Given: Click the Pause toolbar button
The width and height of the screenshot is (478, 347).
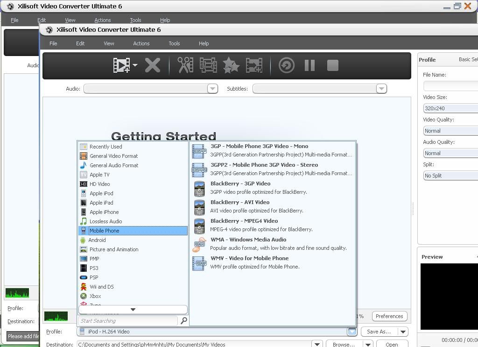Looking at the screenshot, I should tap(310, 65).
